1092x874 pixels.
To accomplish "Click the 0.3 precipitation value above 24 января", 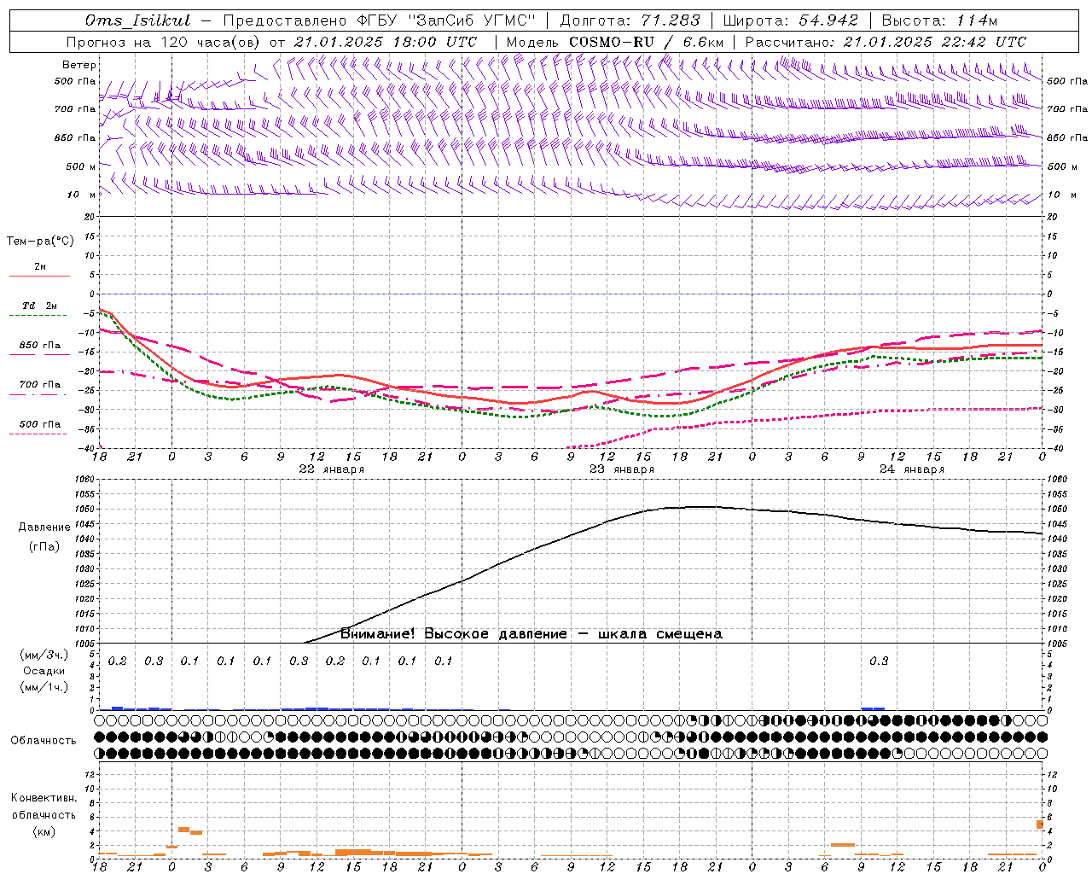I will 879,661.
